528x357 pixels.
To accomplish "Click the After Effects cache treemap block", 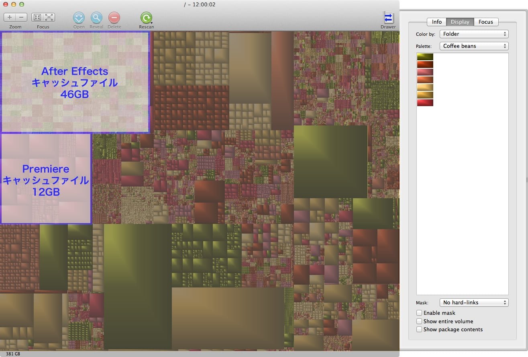I will (x=75, y=82).
